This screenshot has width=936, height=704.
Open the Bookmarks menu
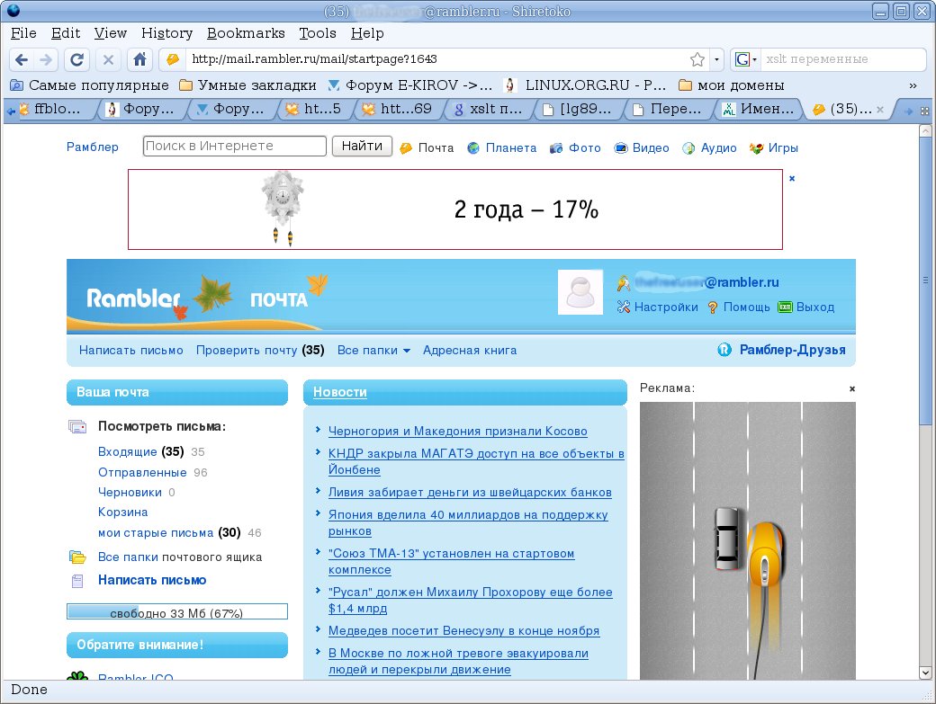(x=246, y=33)
